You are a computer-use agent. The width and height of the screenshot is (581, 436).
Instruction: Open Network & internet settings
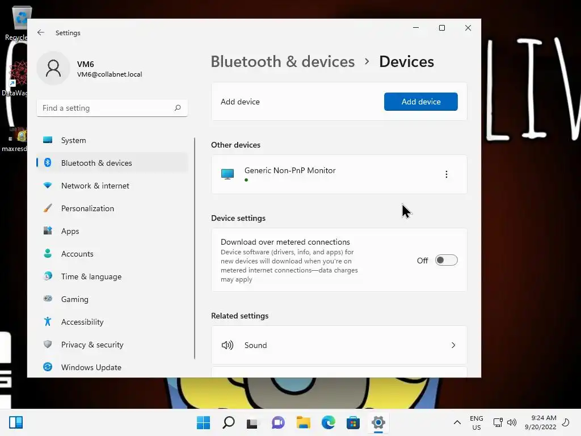pyautogui.click(x=112, y=186)
